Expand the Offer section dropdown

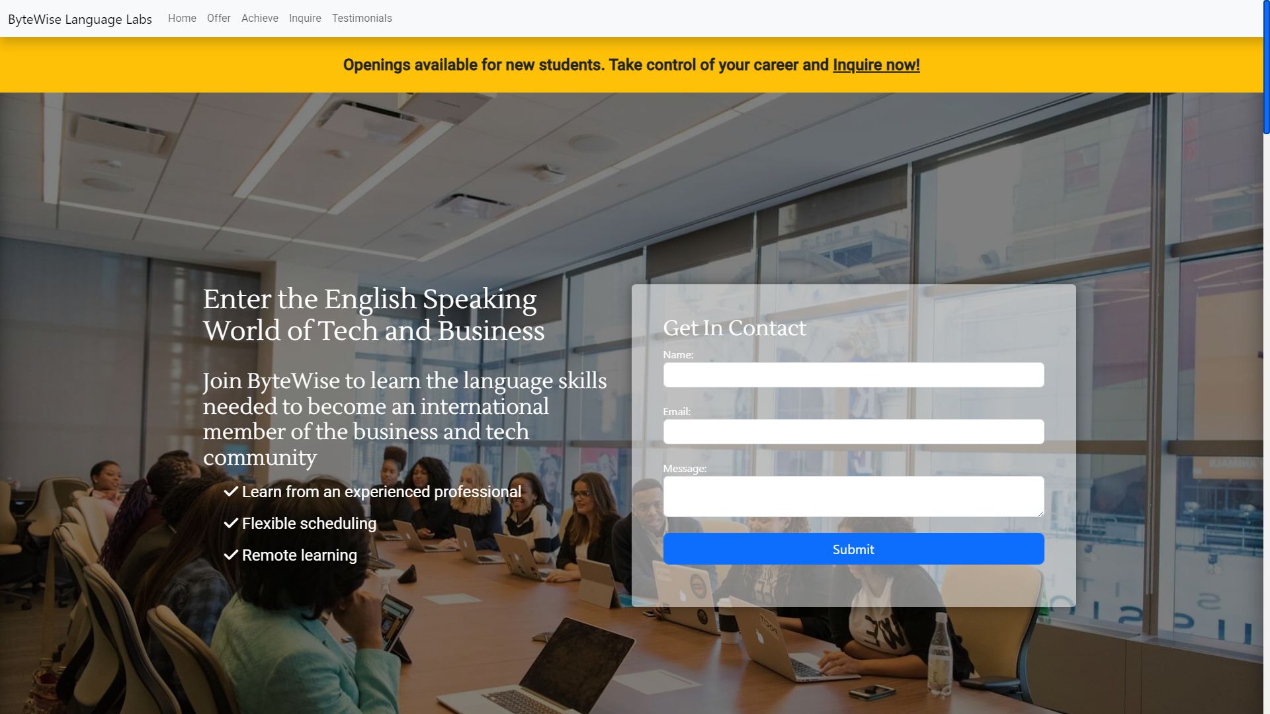point(218,19)
